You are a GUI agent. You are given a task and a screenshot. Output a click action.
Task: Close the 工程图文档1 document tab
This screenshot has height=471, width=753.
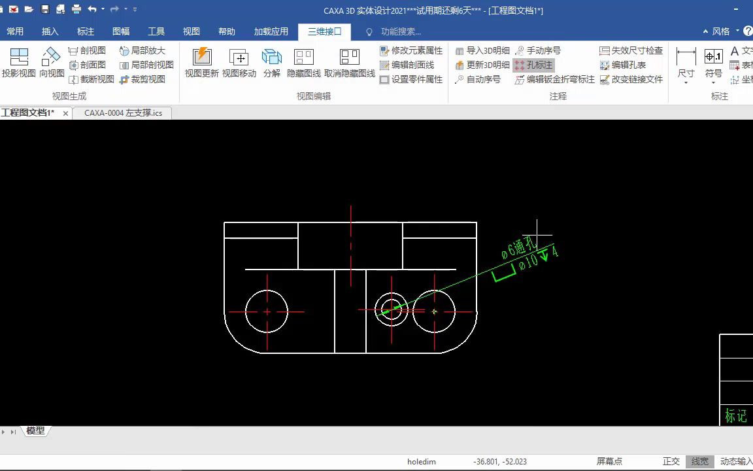[66, 113]
